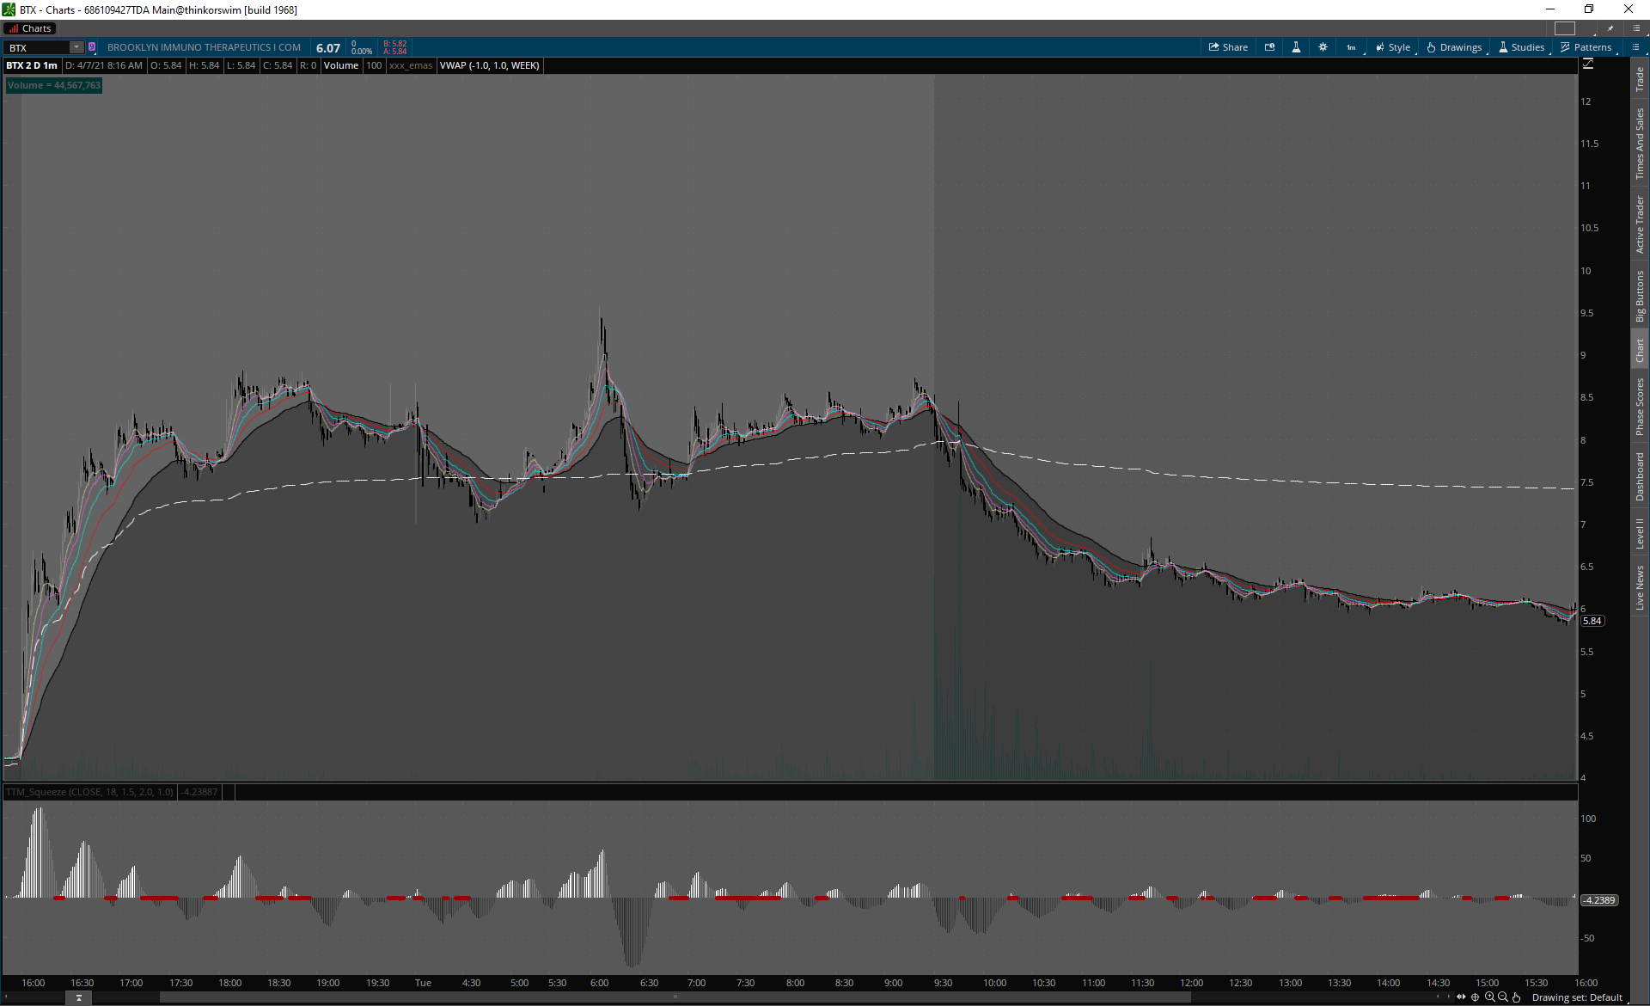Click the Share button in chart toolbar
This screenshot has width=1650, height=1006.
(1228, 47)
